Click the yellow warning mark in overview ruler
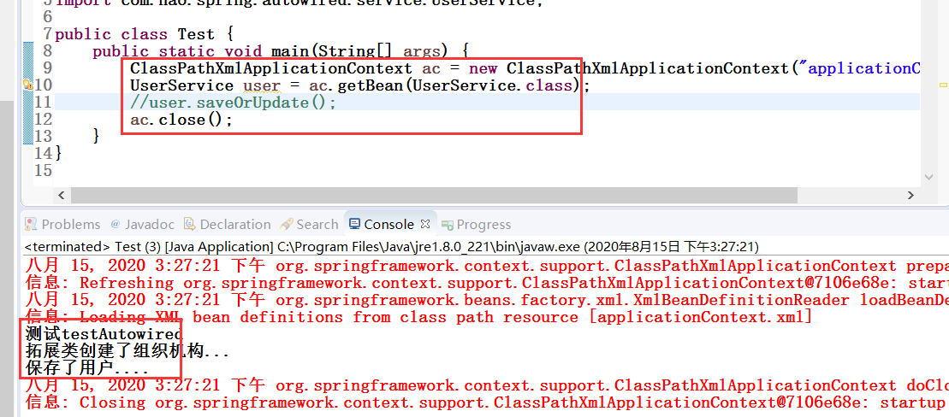 click(944, 85)
